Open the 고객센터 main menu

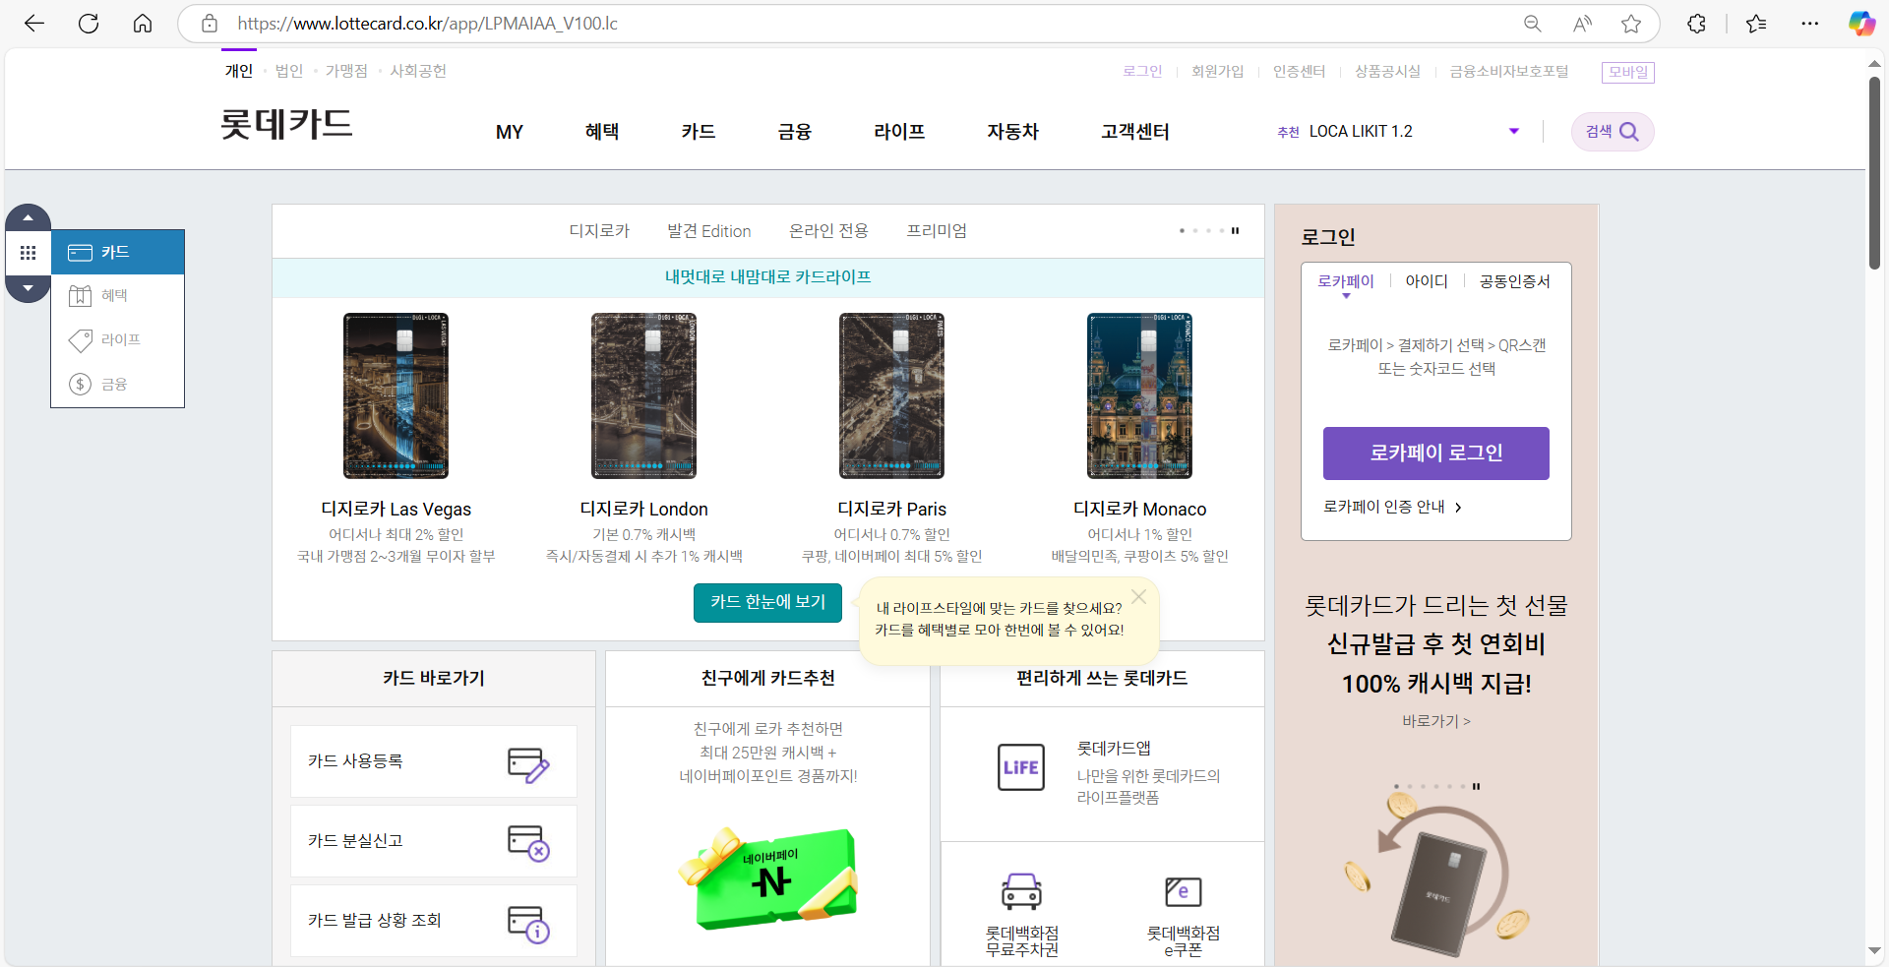tap(1135, 132)
